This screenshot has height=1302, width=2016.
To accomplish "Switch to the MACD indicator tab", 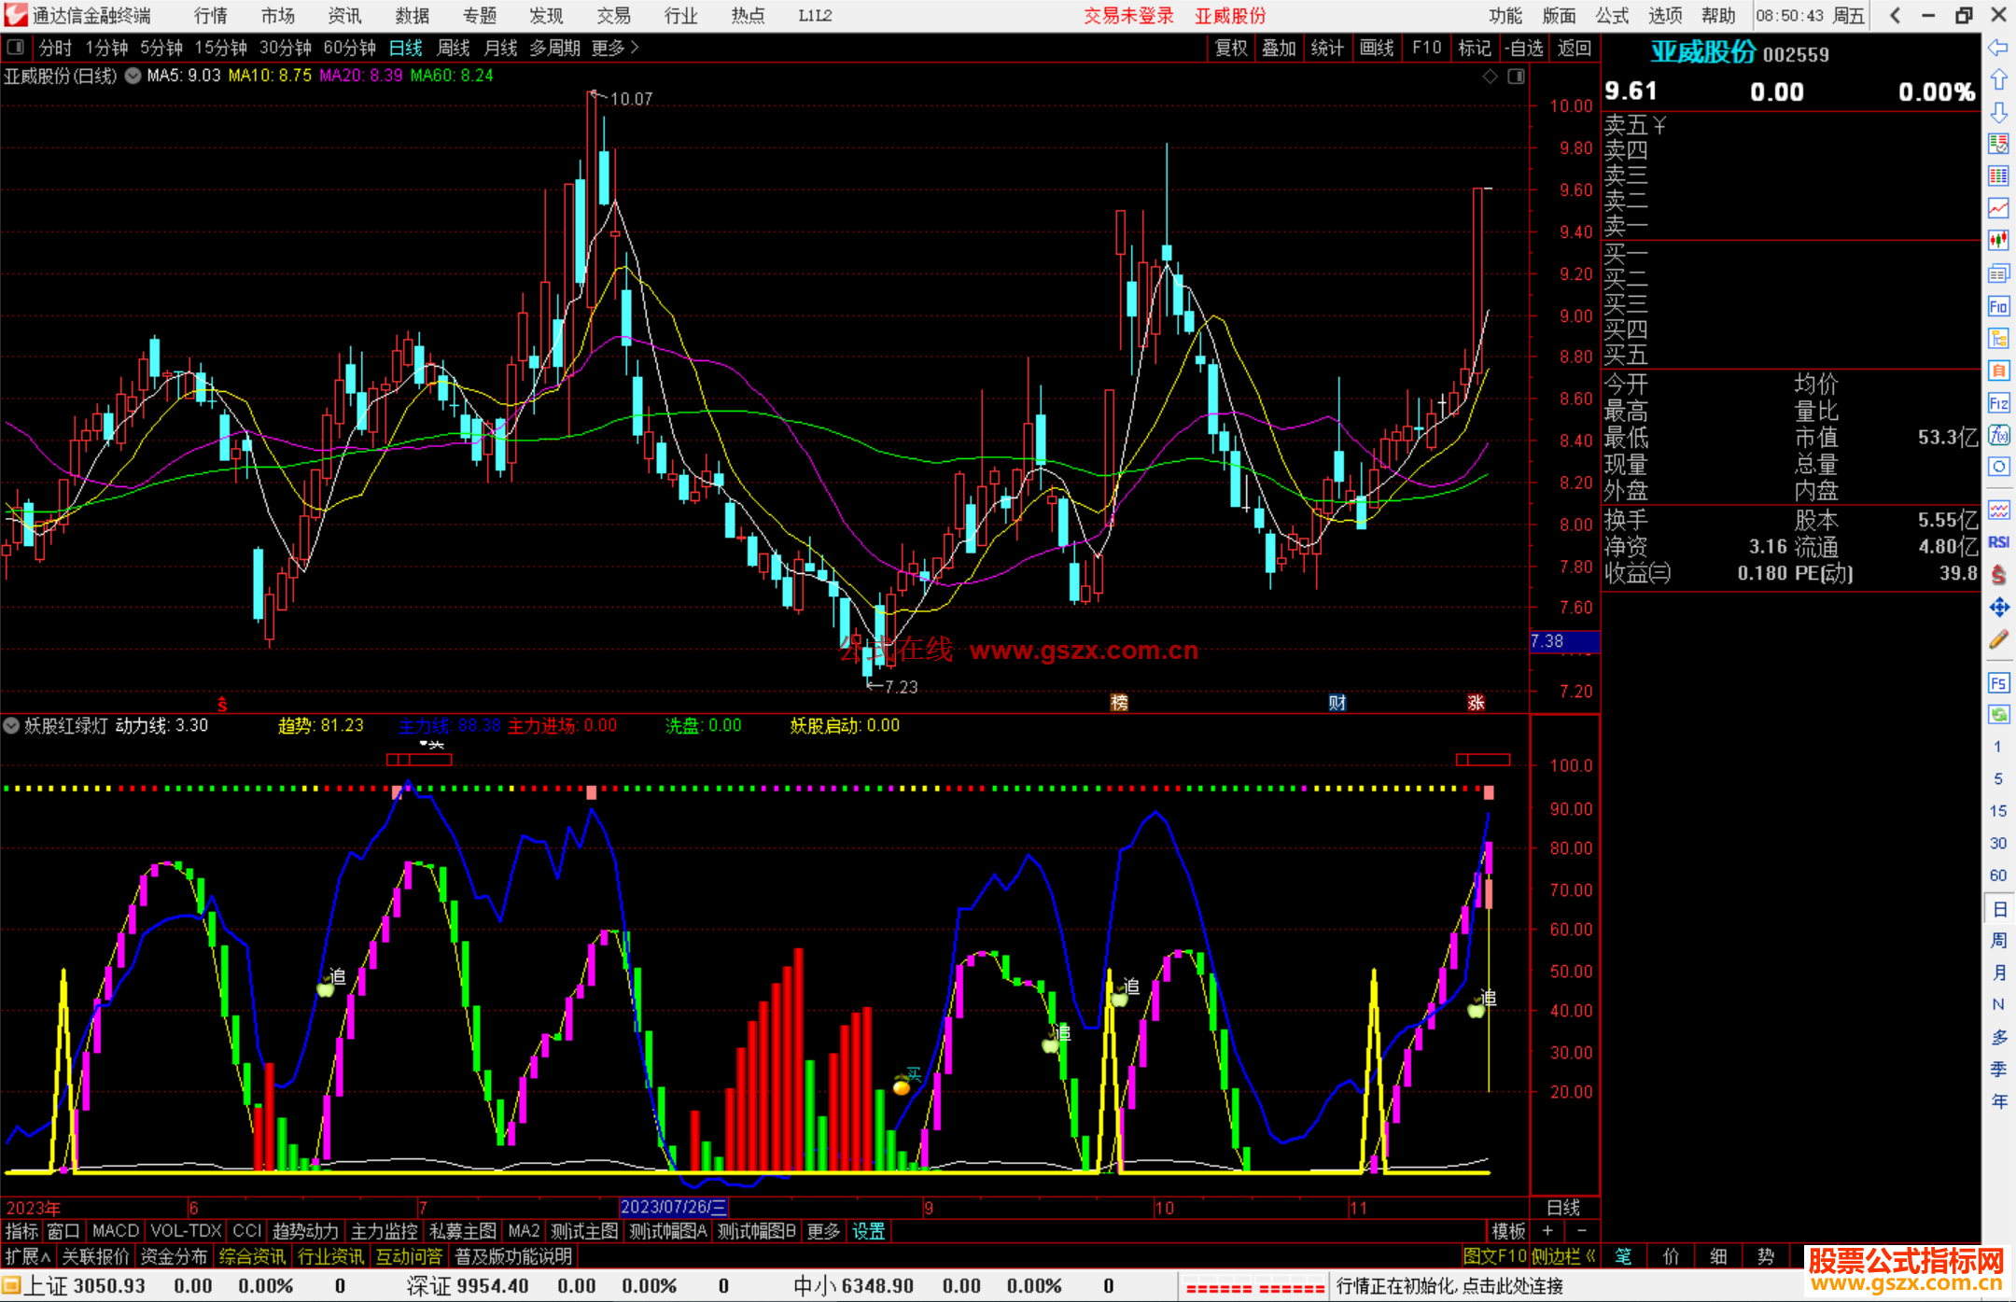I will (x=115, y=1231).
